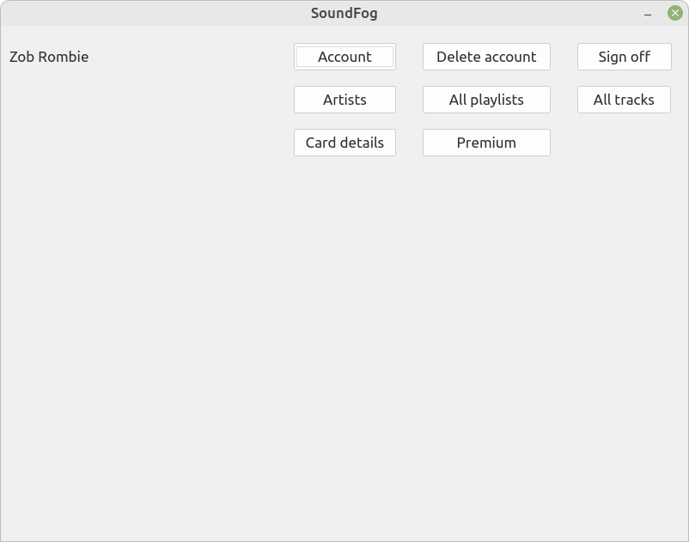The image size is (689, 542).
Task: Select the Zob Rombie username label
Action: [x=49, y=57]
